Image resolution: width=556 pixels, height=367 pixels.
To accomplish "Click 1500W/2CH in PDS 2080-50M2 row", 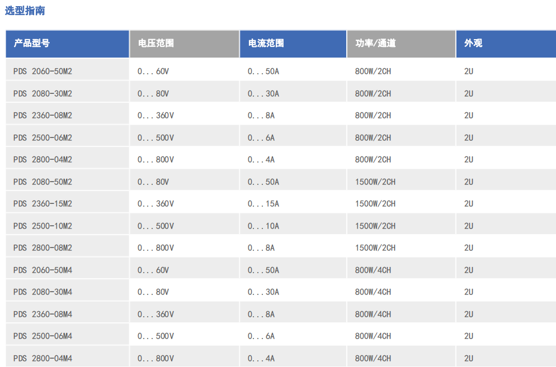I will tap(375, 182).
